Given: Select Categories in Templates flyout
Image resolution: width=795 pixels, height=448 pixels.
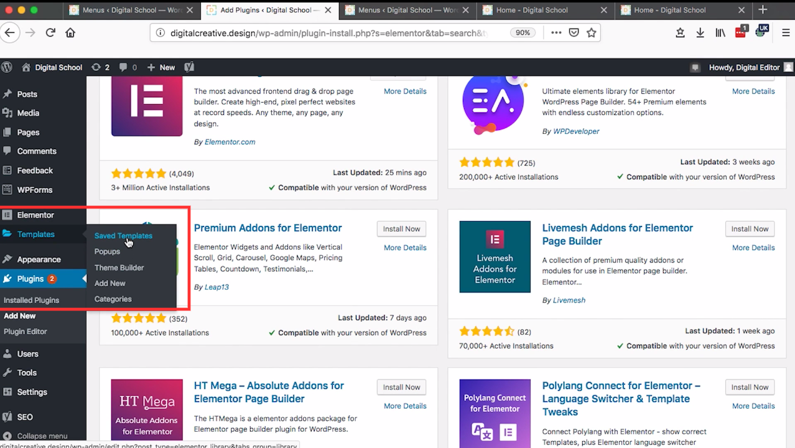Looking at the screenshot, I should click(113, 299).
